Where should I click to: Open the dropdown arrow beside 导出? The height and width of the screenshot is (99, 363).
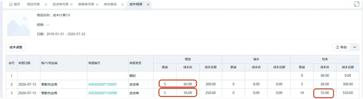tap(355, 47)
